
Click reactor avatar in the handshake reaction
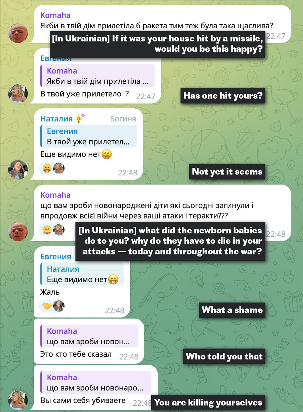coord(59,306)
